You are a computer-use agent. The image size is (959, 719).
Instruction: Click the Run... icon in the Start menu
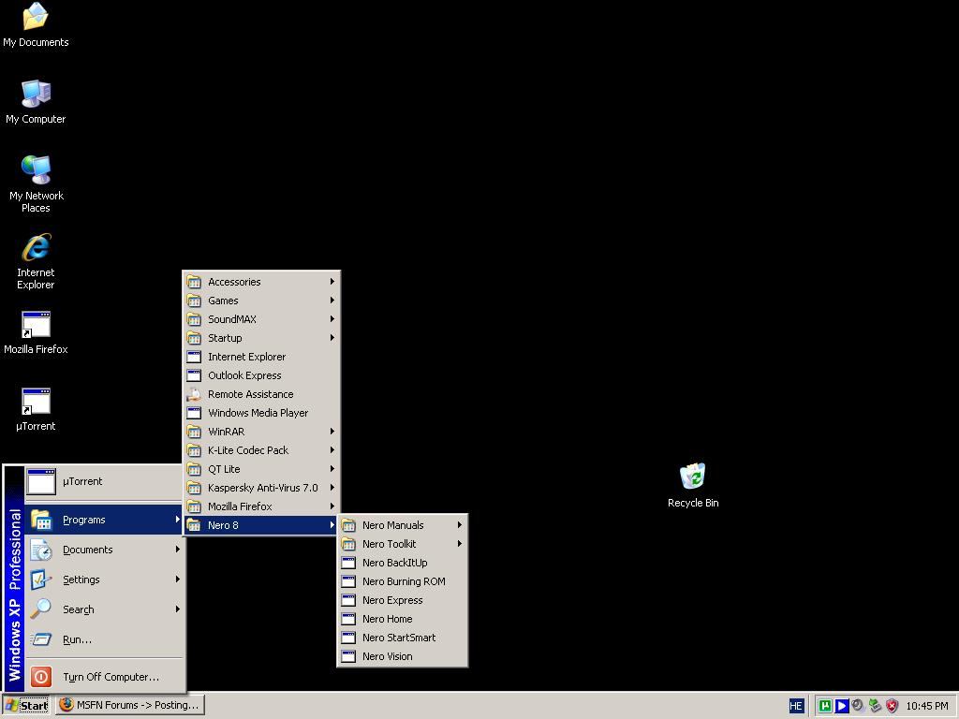(x=41, y=639)
